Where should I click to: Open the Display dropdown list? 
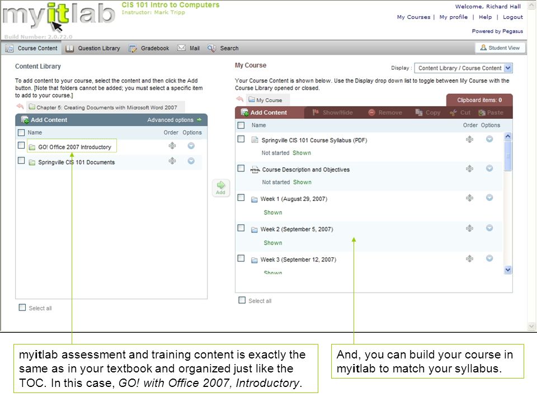463,68
